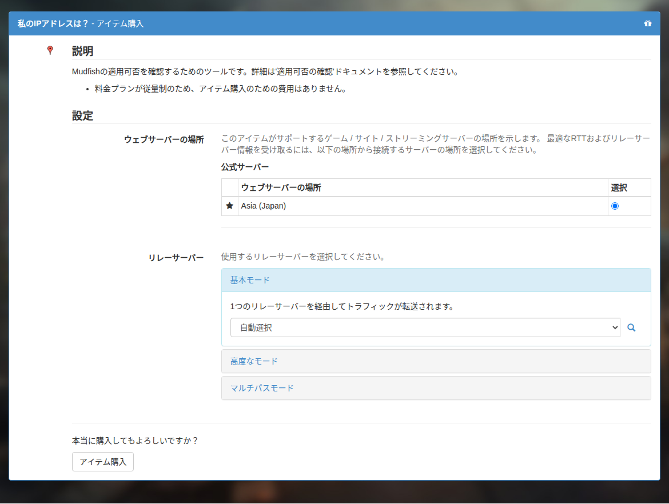Click the star icon beside Asia (Japan)
The image size is (669, 504).
tap(229, 206)
